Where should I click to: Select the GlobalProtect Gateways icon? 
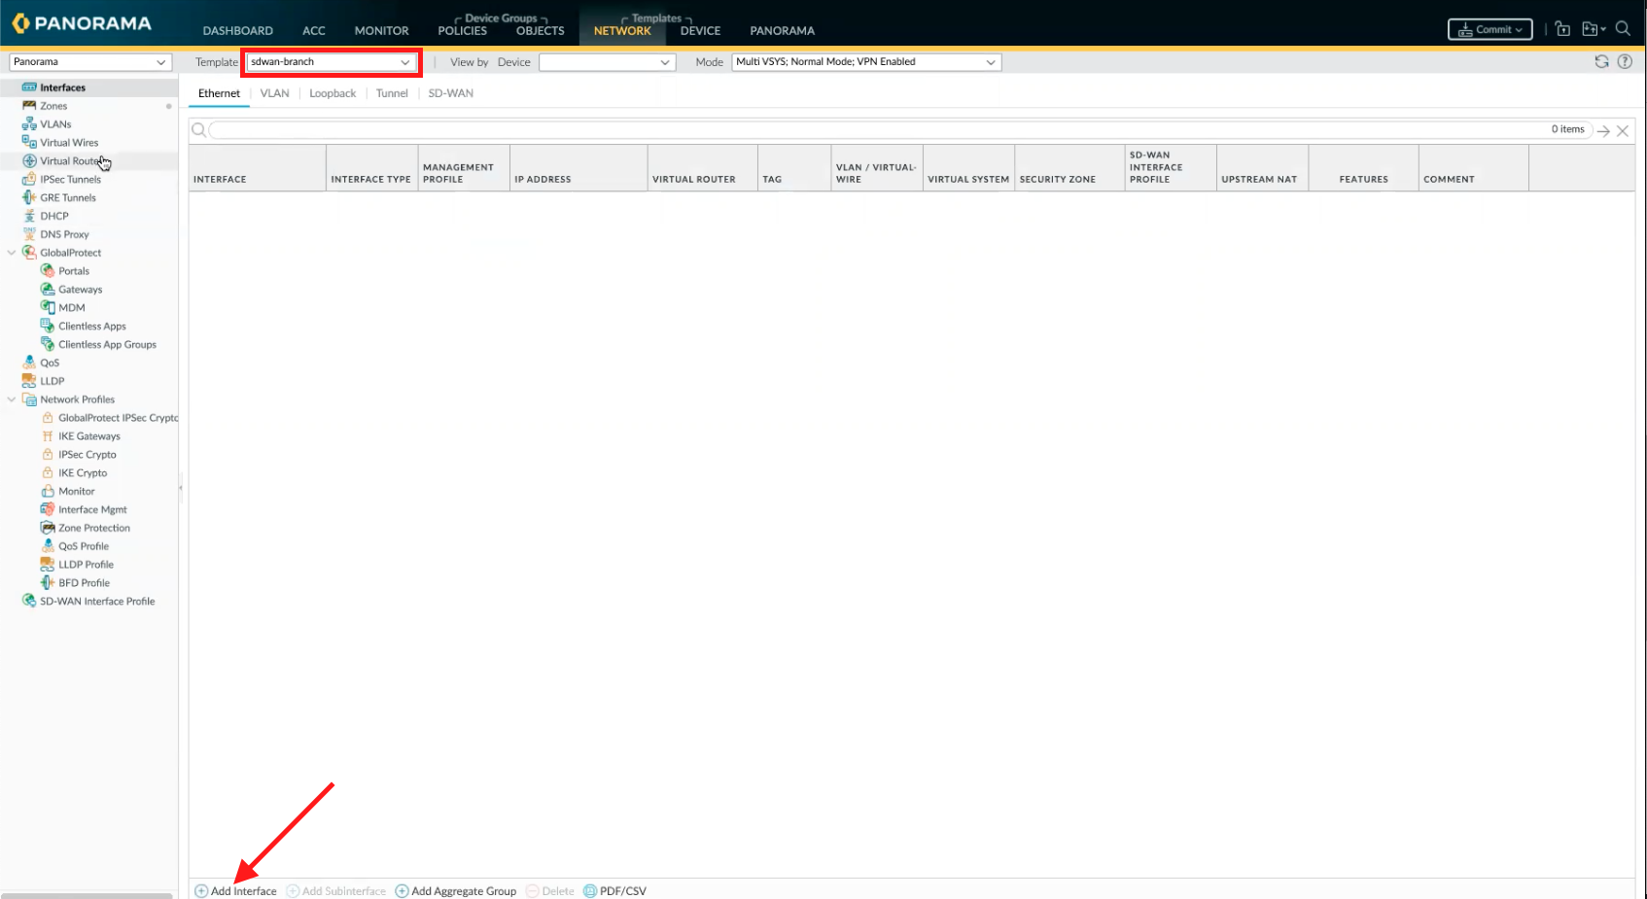(48, 289)
